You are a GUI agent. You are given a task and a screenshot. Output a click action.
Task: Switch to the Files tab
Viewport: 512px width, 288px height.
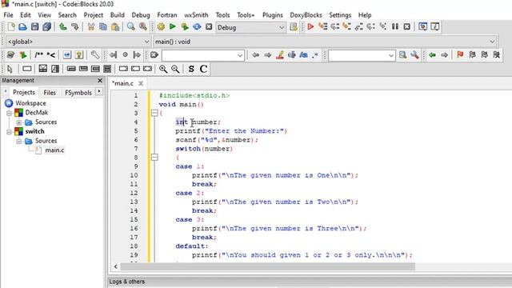(50, 93)
